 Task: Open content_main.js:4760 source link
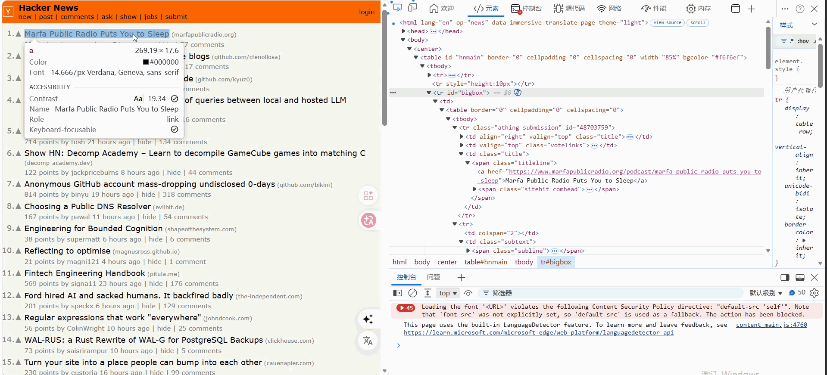[x=771, y=325]
